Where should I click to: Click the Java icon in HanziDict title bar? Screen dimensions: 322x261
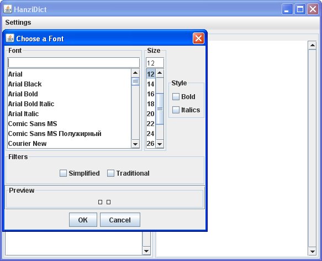(8, 9)
